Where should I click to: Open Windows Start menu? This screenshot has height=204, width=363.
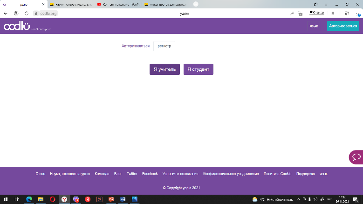tap(5, 199)
